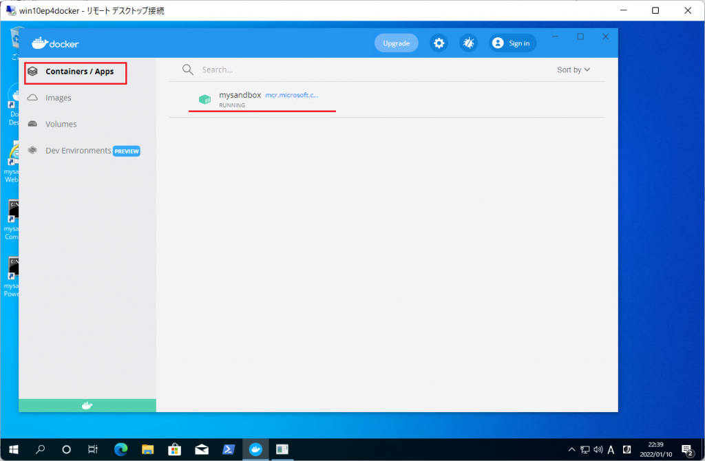705x461 pixels.
Task: Open Task View on taskbar
Action: [x=93, y=449]
